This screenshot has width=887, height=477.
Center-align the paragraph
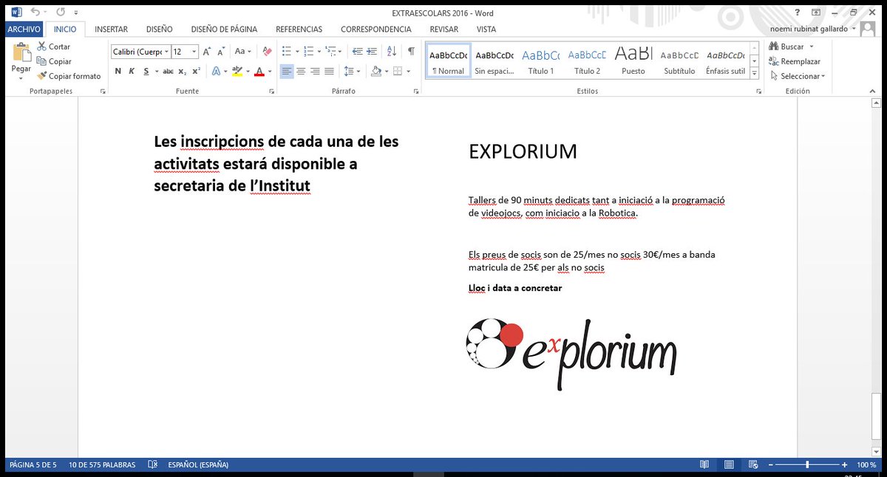pyautogui.click(x=301, y=71)
